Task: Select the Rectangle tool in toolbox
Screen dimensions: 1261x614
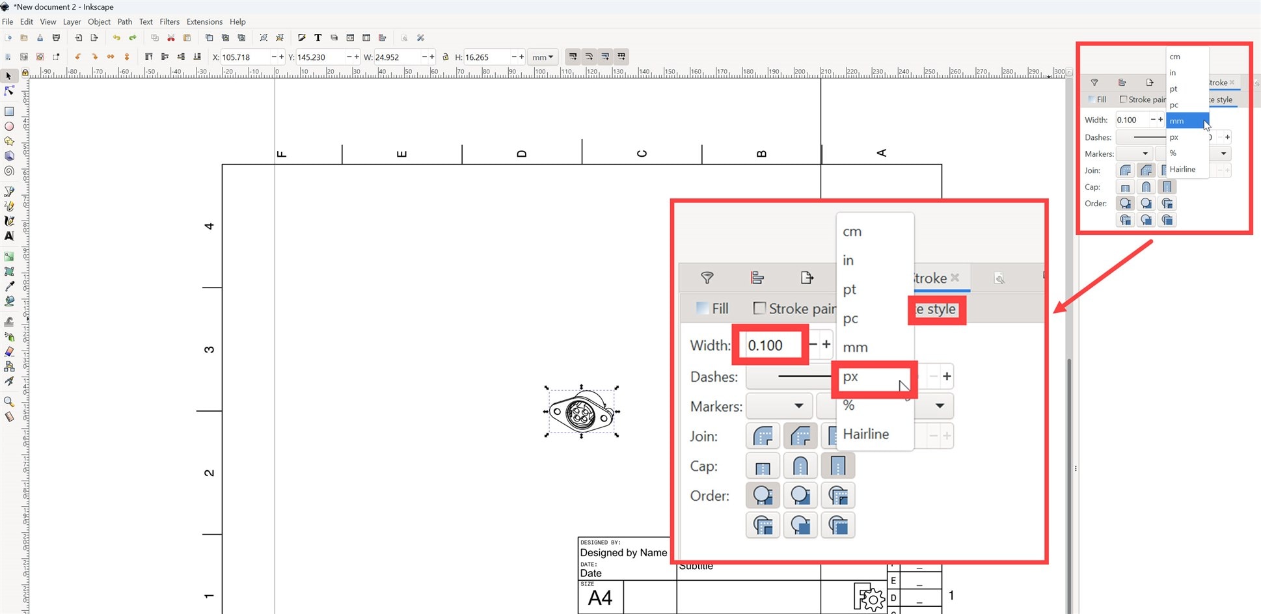Action: (9, 112)
